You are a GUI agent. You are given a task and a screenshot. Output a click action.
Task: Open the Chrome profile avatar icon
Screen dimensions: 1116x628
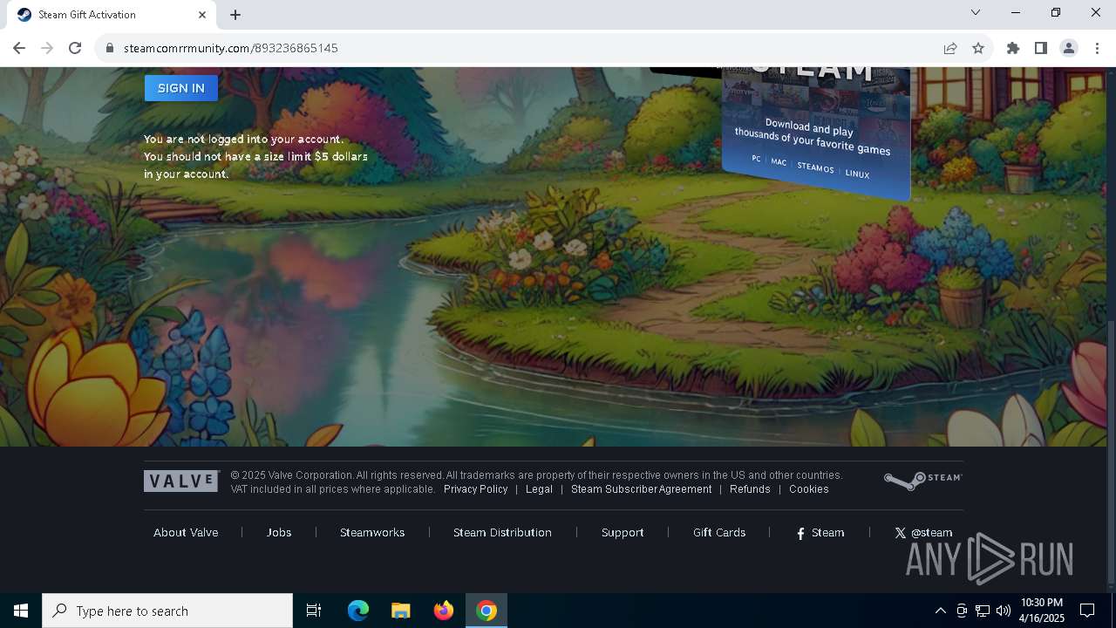(1069, 48)
